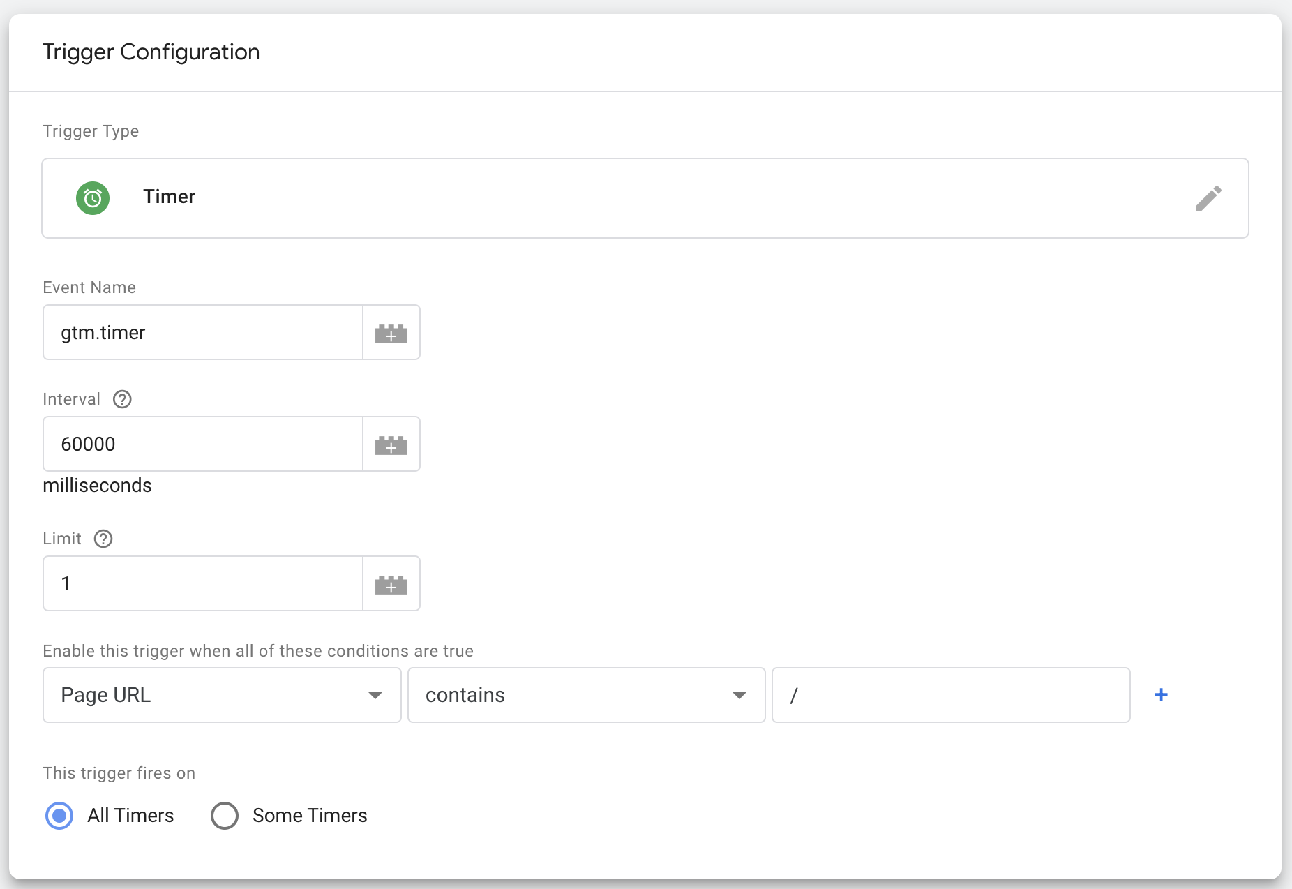Click the Event Name input with gtm.timer

click(x=203, y=332)
